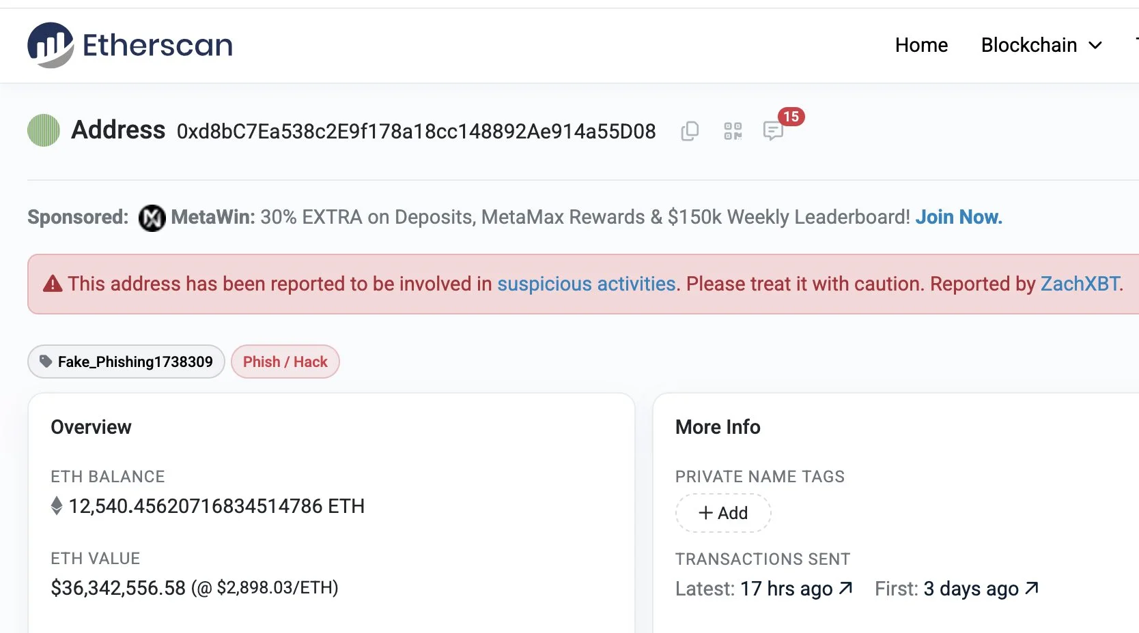Click the Phish / Hack label
The image size is (1139, 633).
point(285,362)
